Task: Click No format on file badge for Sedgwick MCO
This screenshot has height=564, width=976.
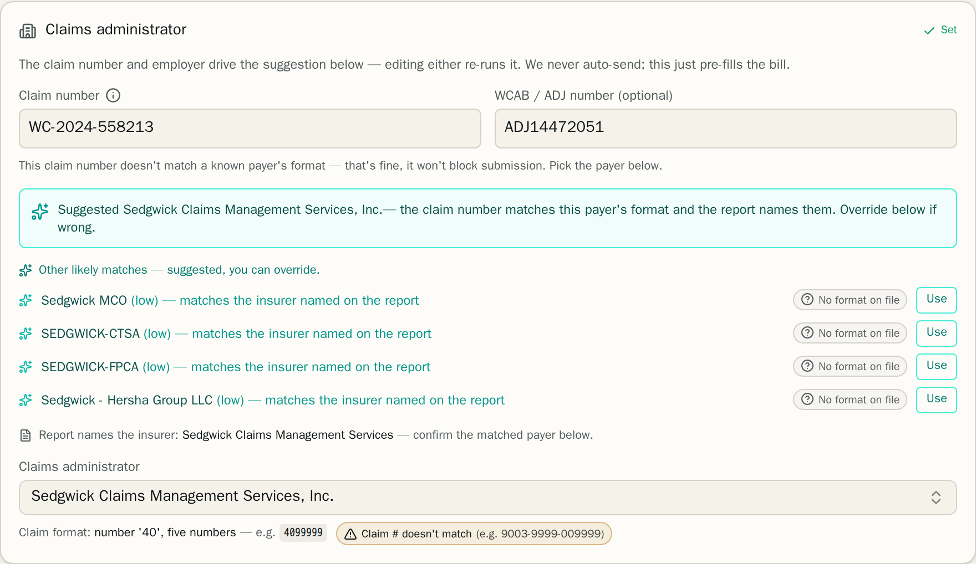Action: [850, 300]
